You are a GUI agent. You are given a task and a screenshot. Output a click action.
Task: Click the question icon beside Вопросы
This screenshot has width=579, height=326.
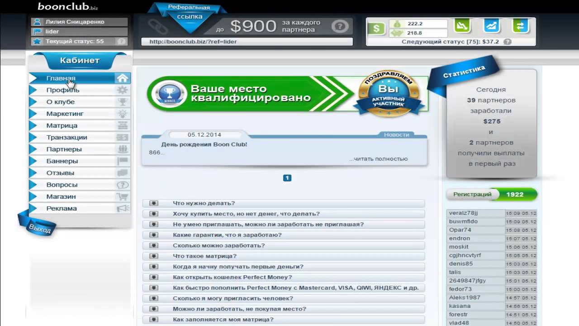coord(122,185)
